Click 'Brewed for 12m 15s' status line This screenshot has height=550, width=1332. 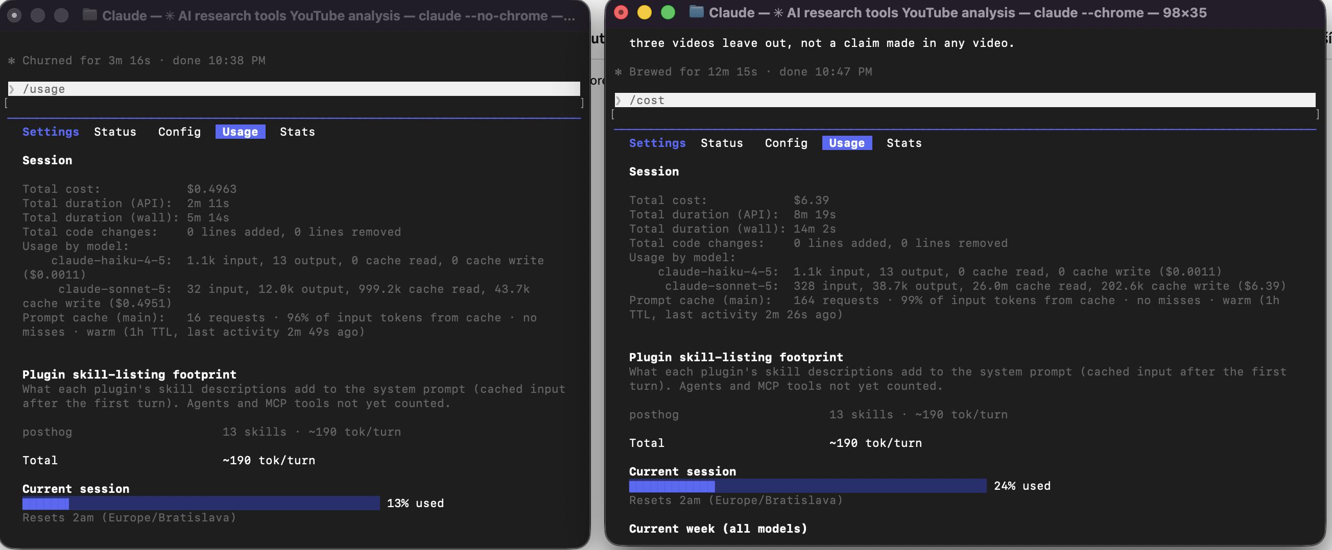pyautogui.click(x=693, y=72)
